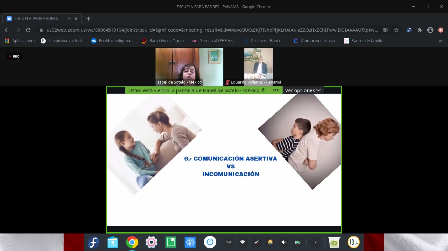Open the Radio Voces Origin bookmark

[164, 41]
